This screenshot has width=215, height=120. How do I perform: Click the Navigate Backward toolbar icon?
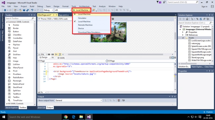(5, 10)
